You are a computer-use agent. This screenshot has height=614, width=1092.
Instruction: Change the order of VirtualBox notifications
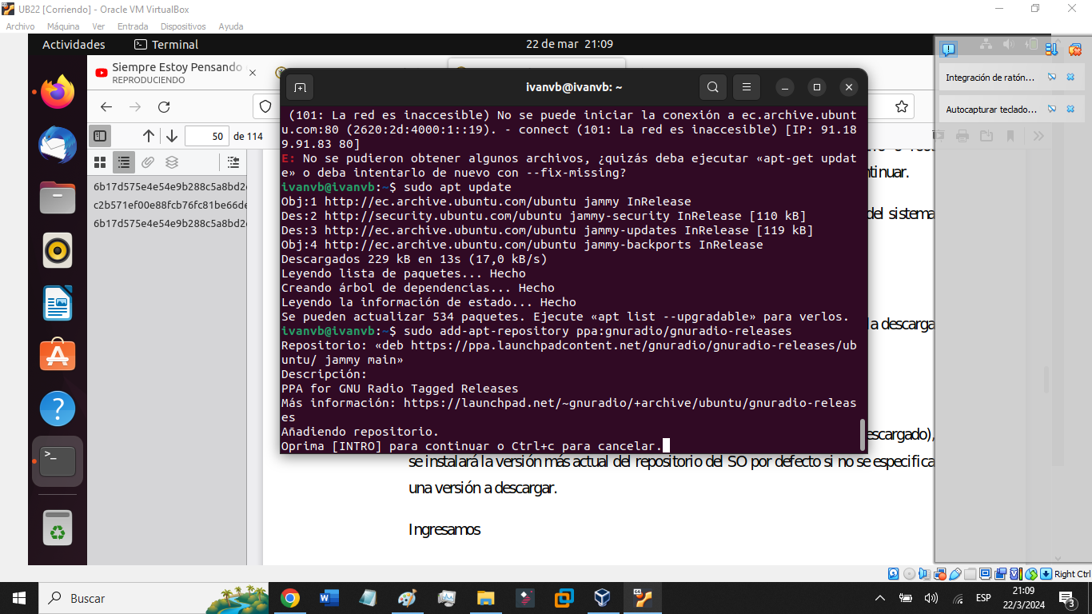point(1052,49)
